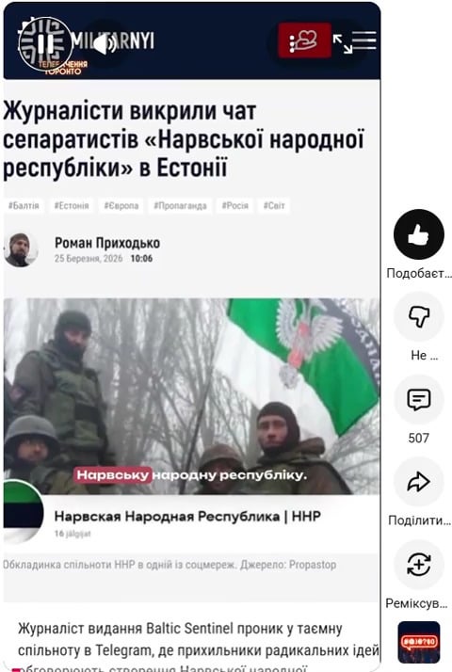Image resolution: width=452 pixels, height=672 pixels.
Task: Open the #Світ tag
Action: pos(274,206)
